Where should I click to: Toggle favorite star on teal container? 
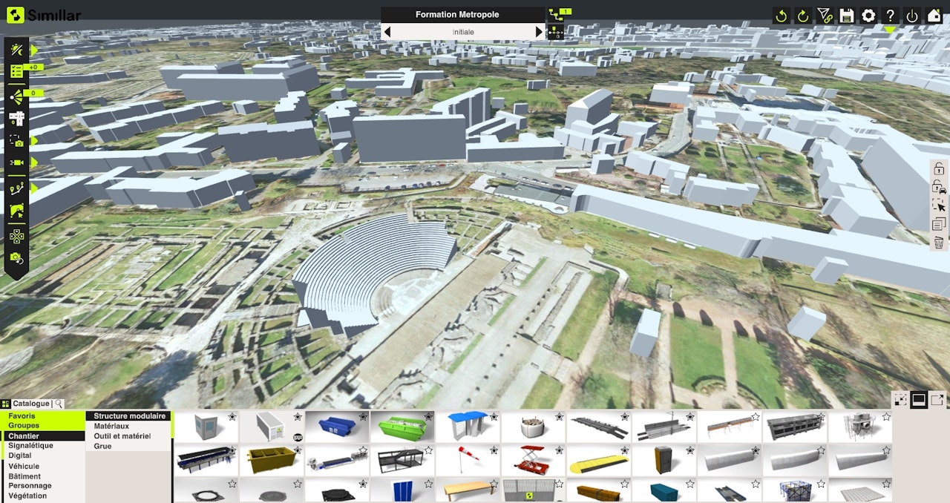[x=689, y=484]
